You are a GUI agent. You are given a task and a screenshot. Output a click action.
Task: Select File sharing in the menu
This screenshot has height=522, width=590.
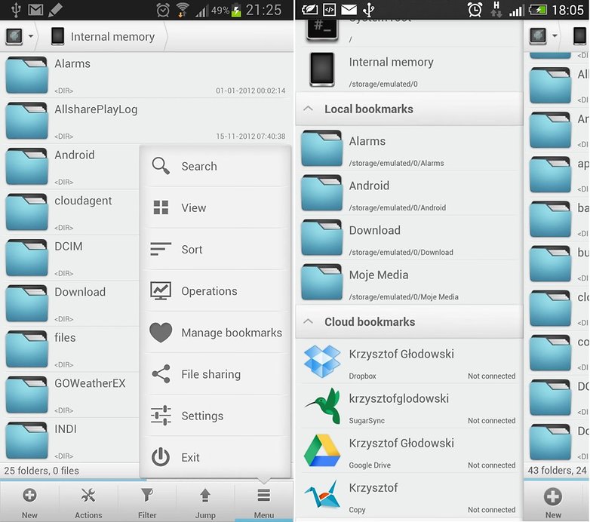tap(215, 374)
